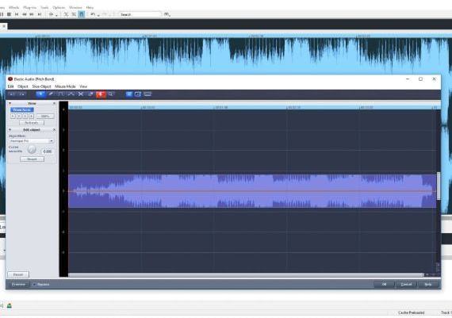Click the Curve smooth knob
The width and height of the screenshot is (452, 318).
pyautogui.click(x=32, y=149)
